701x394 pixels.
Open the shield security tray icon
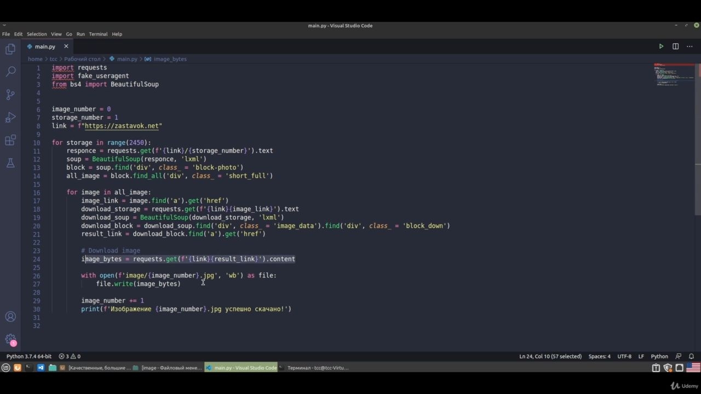668,368
